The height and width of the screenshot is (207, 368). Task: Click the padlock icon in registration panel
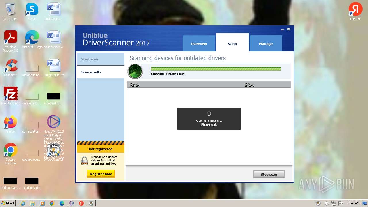point(85,161)
